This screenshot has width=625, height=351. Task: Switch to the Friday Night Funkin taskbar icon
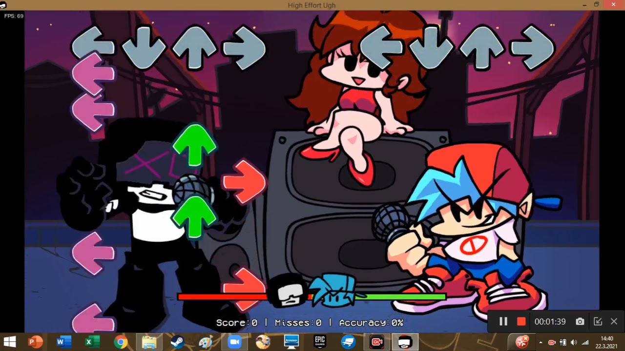[405, 342]
